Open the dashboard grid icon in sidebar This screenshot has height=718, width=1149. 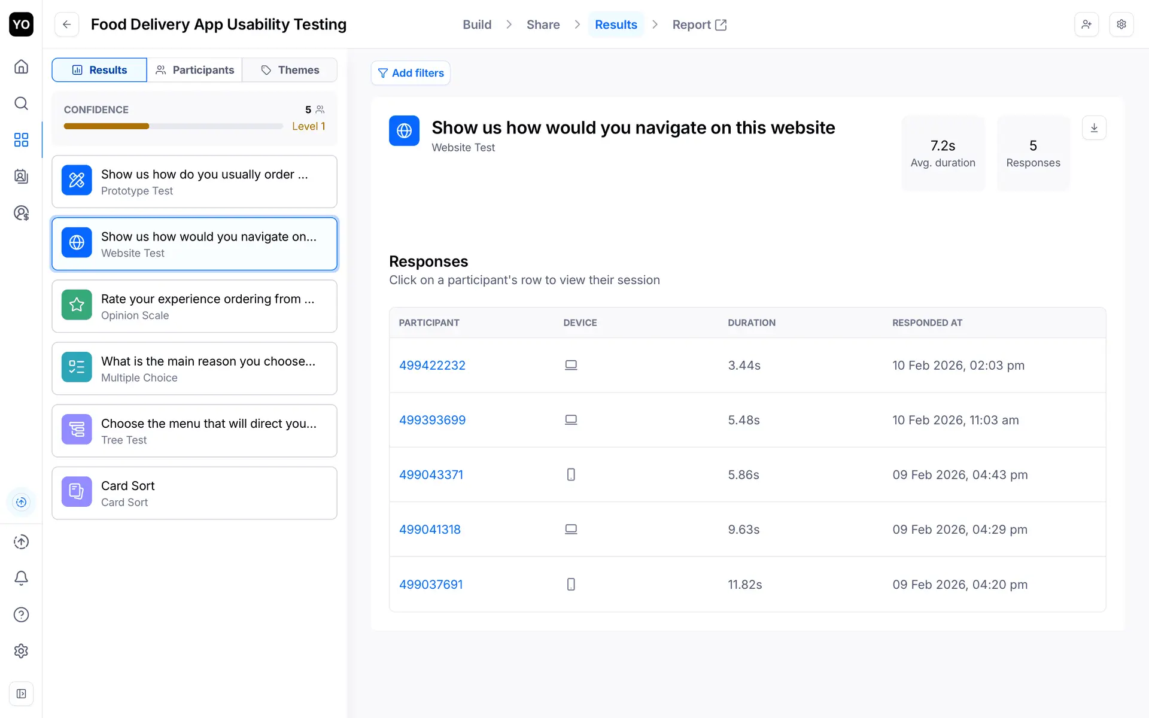coord(21,140)
